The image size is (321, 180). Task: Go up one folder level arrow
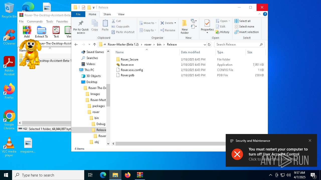click(94, 44)
